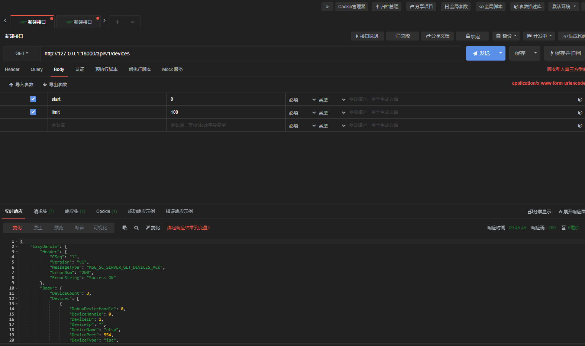The width and height of the screenshot is (585, 346).
Task: Go back to previous tabs with left arrow
Action: pos(5,20)
